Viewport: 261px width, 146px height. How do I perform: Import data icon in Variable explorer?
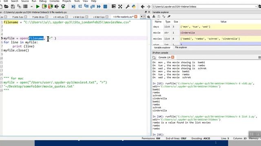pos(154,17)
